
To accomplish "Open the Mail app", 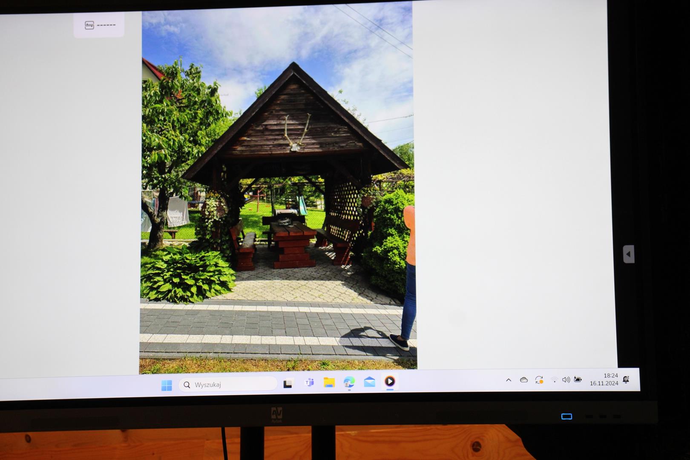I will (369, 382).
